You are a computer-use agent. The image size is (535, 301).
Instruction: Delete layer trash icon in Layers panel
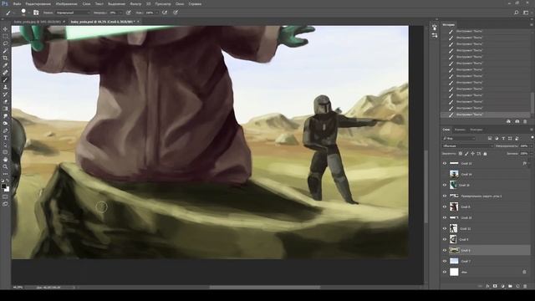[525, 286]
